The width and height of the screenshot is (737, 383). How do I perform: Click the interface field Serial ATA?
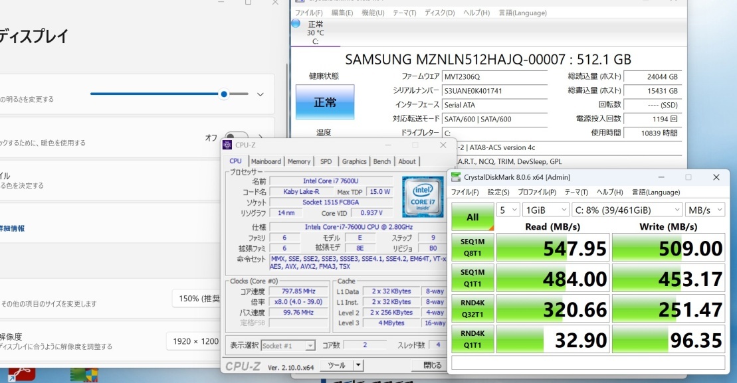point(495,105)
